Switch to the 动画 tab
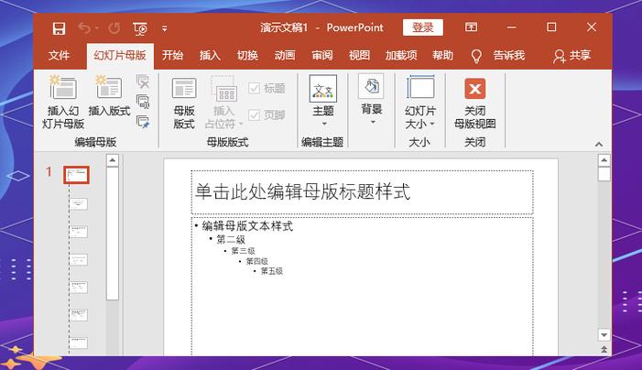The width and height of the screenshot is (642, 370). [285, 55]
